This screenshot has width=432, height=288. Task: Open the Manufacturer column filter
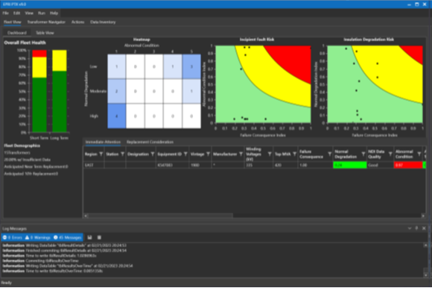click(241, 154)
